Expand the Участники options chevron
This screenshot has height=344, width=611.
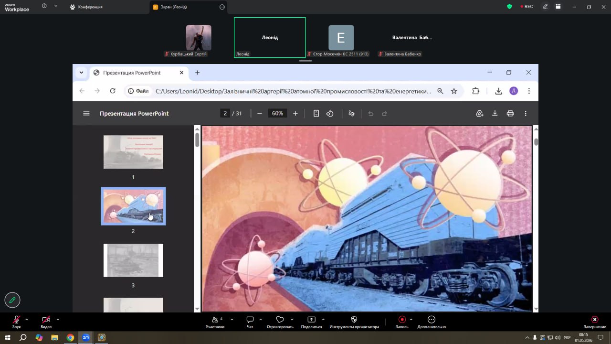point(232,319)
